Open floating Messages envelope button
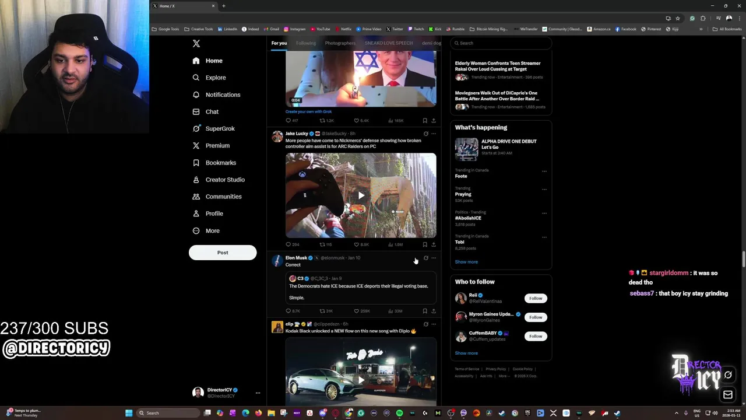 [x=728, y=395]
